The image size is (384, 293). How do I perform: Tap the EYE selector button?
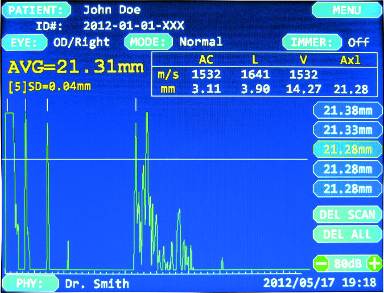tap(24, 42)
